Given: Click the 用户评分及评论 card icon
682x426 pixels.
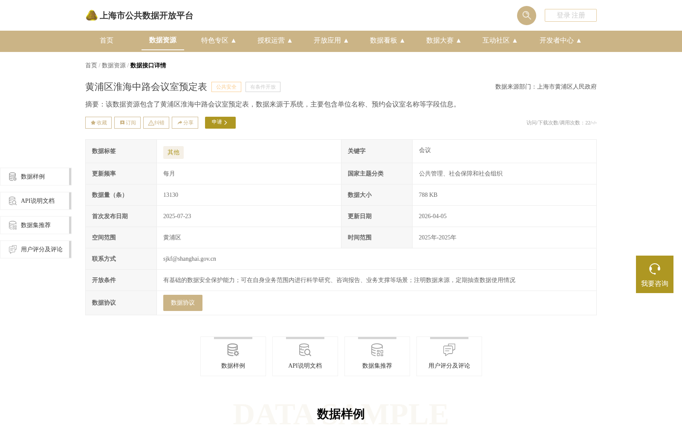Looking at the screenshot, I should pos(449,350).
